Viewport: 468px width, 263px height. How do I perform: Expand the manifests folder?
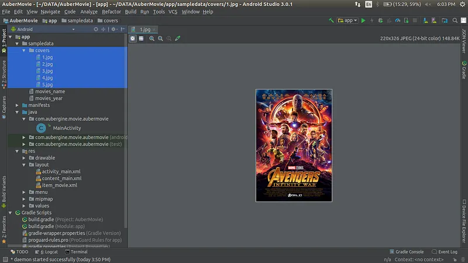pos(17,105)
